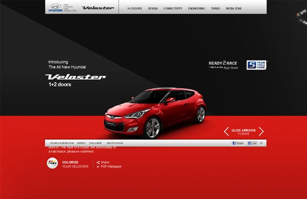Click COLORIZE YOUR VELOSTER text link
Image resolution: width=307 pixels, height=199 pixels.
tap(75, 164)
